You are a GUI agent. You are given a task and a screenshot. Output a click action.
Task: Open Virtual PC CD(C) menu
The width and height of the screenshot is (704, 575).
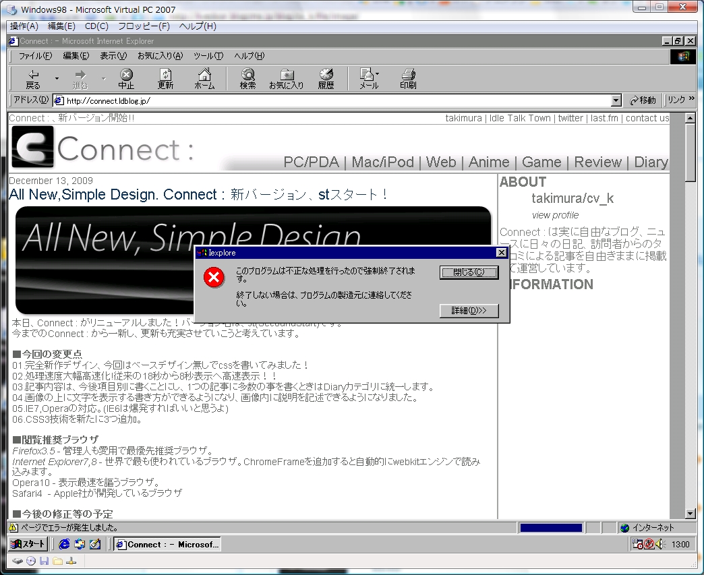96,26
